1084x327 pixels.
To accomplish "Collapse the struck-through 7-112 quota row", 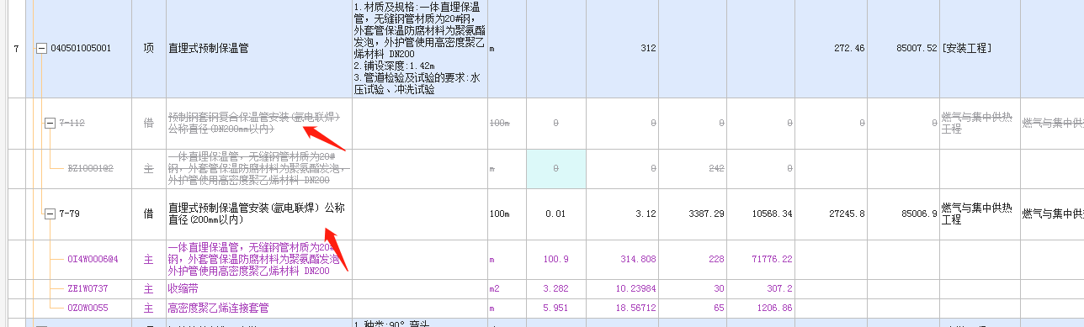I will (49, 123).
